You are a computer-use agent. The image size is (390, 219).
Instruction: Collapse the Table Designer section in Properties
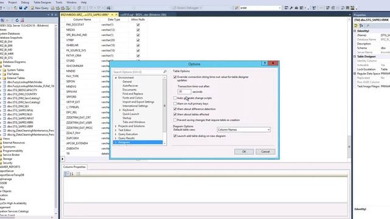[355, 57]
